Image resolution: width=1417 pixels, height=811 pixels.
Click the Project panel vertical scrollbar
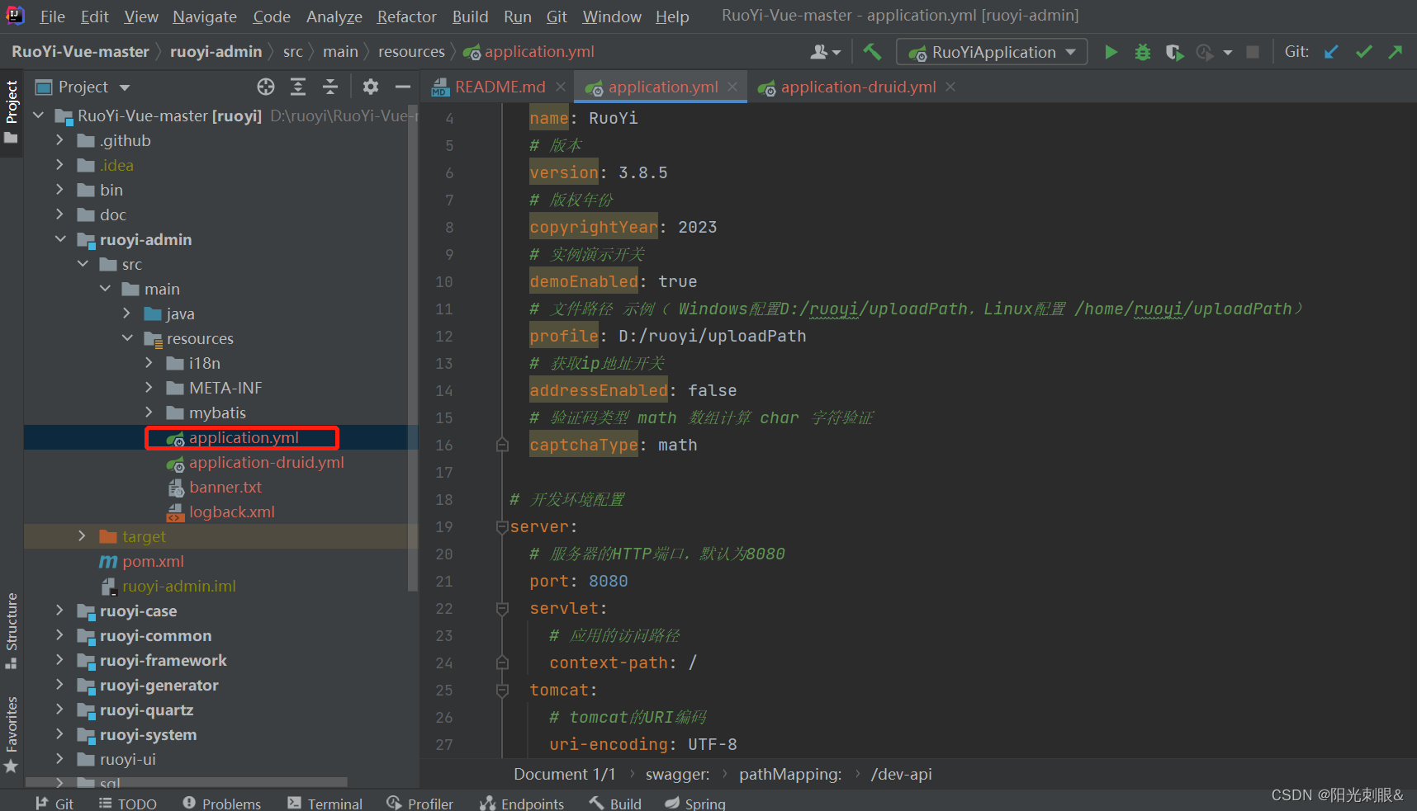click(x=414, y=347)
